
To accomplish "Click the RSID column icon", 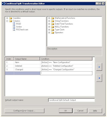I will [x=14, y=24].
